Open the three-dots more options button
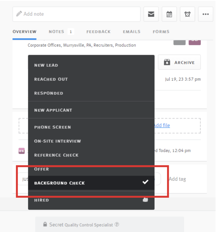Viewport: 216px width, 232px height. [x=206, y=14]
